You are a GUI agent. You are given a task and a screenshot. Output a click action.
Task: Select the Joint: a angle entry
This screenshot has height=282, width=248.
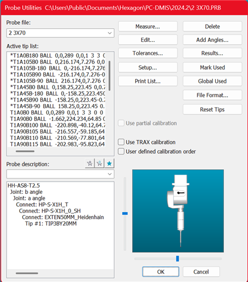click(x=29, y=198)
